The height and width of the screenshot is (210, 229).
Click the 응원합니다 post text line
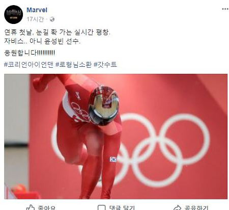pos(30,53)
